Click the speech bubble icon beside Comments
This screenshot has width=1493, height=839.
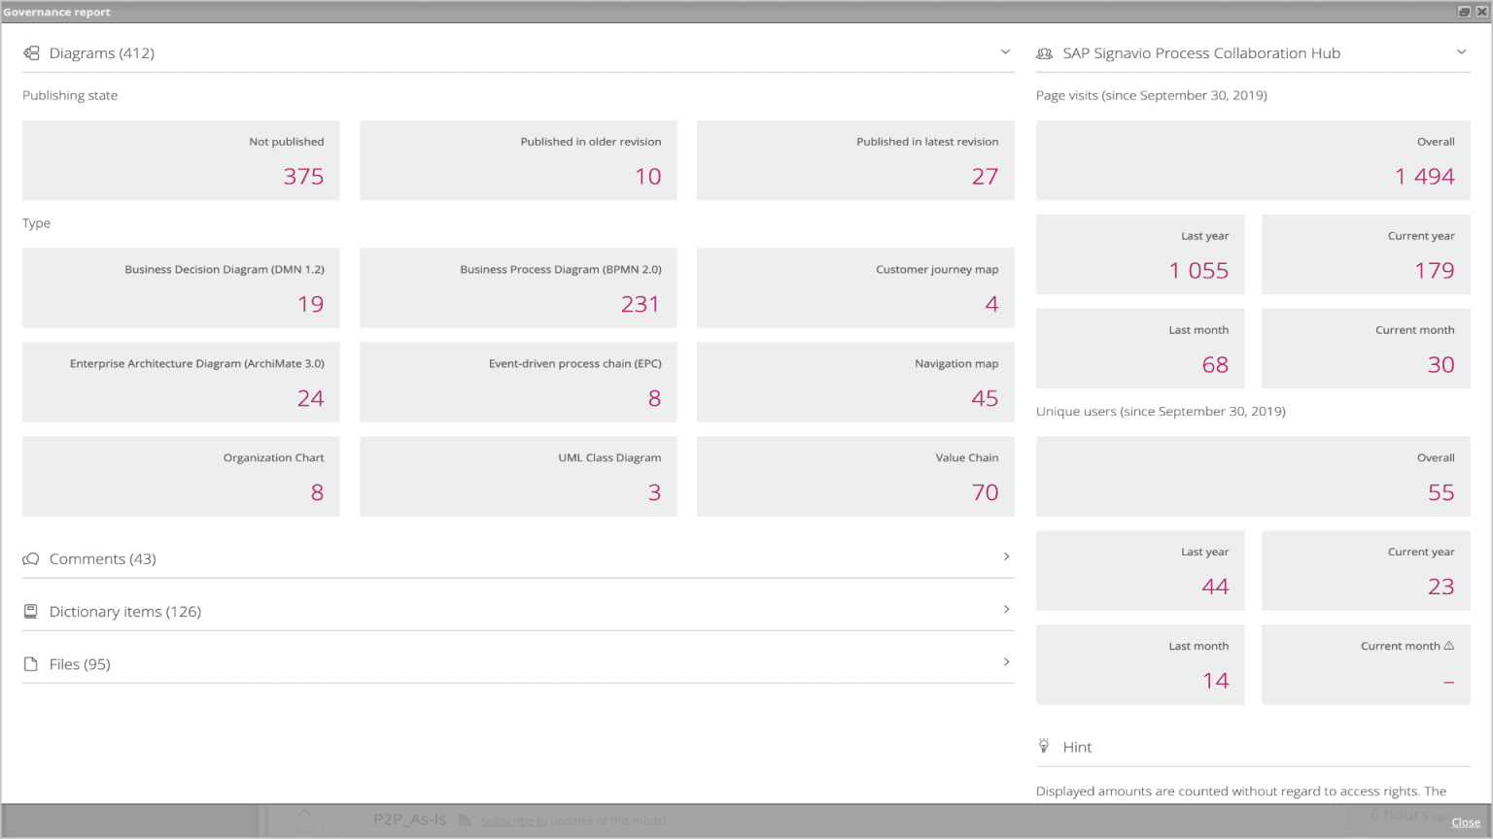30,558
